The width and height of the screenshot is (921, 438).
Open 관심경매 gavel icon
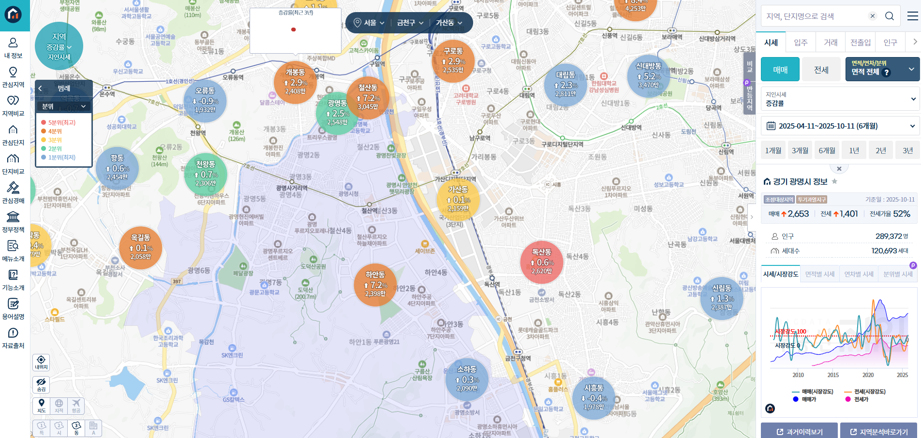click(x=13, y=188)
